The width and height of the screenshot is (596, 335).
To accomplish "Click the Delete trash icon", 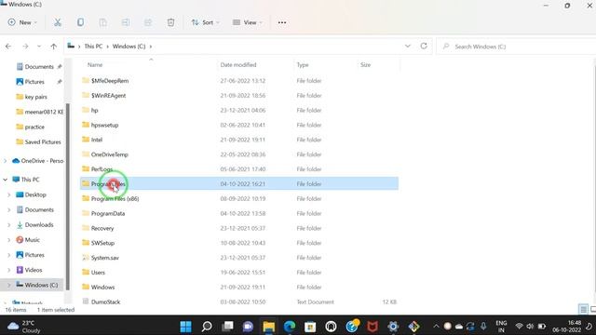I will tap(170, 22).
